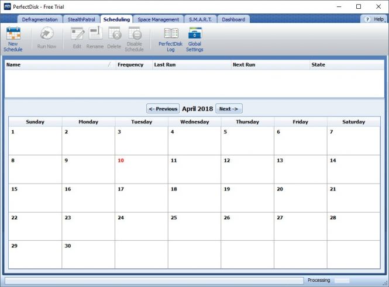Viewport: 389px width, 287px height.
Task: Click Wednesday April 11 cell
Action: coord(194,170)
